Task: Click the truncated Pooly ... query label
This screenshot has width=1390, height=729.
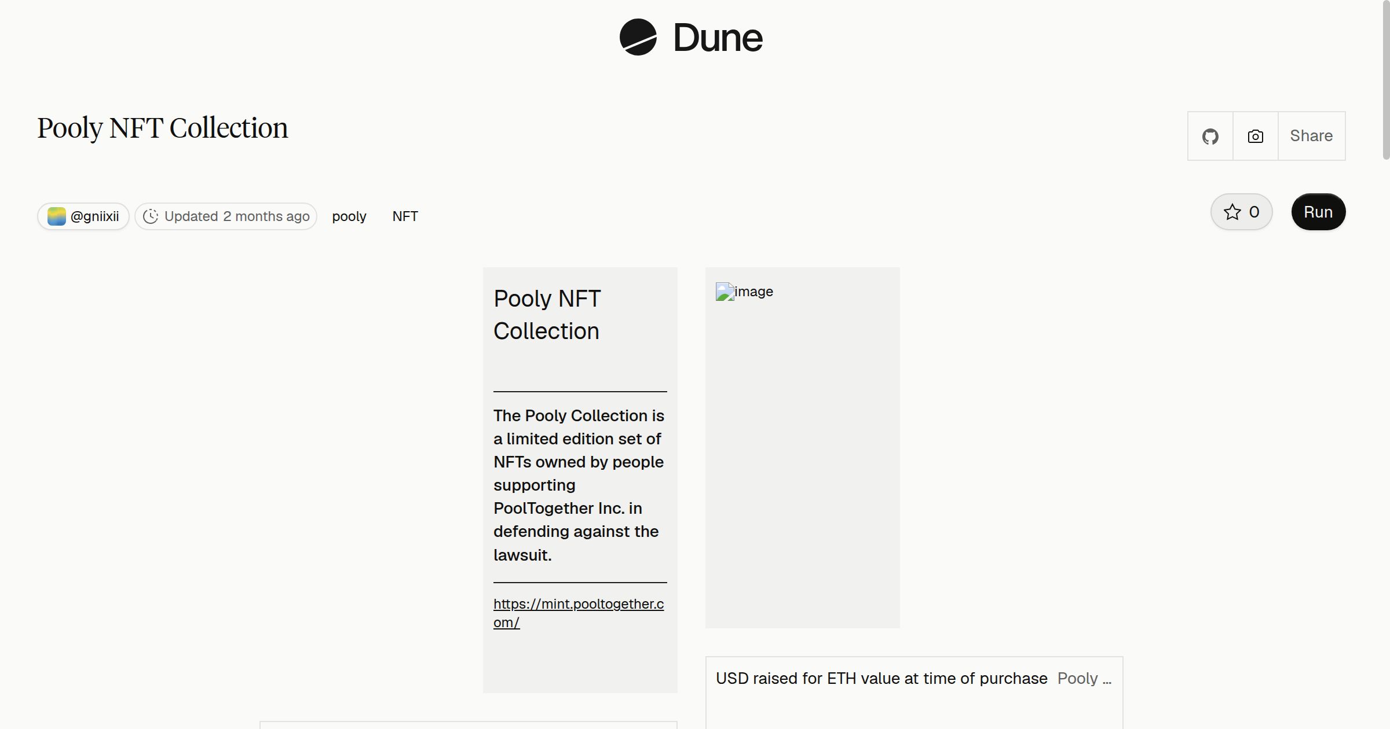Action: [1084, 678]
